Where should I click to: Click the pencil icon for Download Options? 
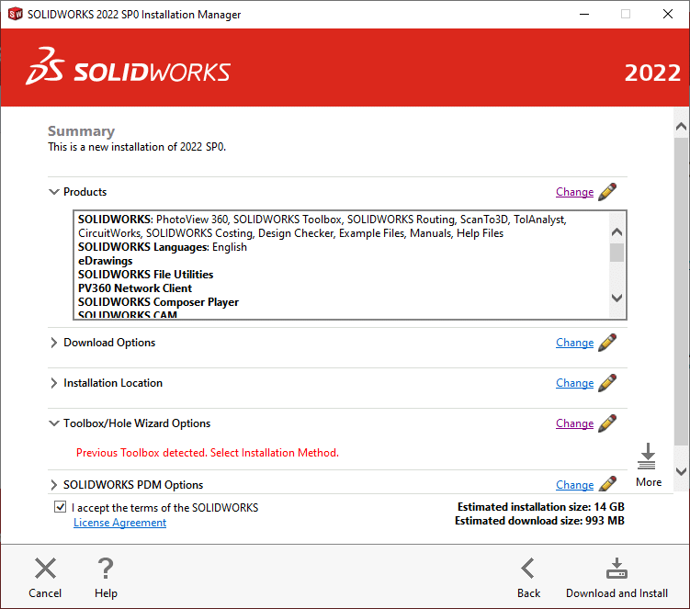click(607, 343)
